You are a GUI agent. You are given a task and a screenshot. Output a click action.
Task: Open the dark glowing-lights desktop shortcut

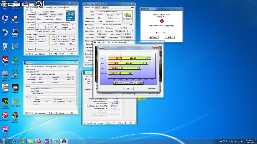click(x=15, y=88)
